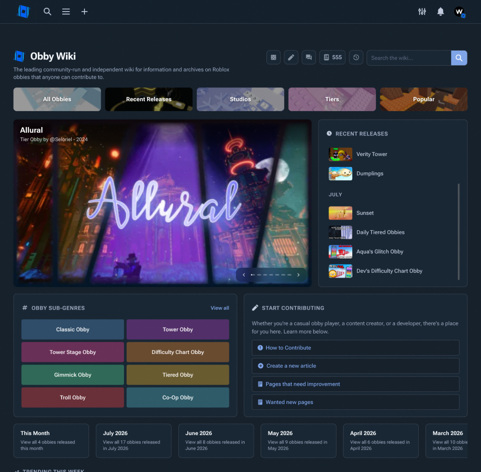Screen dimensions: 481x472
Task: Open the Studios tab
Action: click(240, 100)
